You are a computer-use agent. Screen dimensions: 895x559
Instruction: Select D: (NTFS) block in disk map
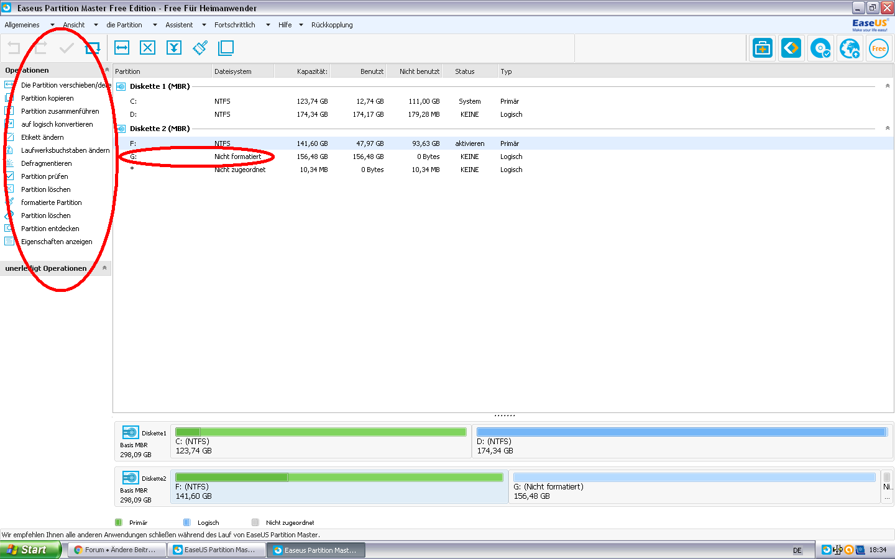(682, 441)
